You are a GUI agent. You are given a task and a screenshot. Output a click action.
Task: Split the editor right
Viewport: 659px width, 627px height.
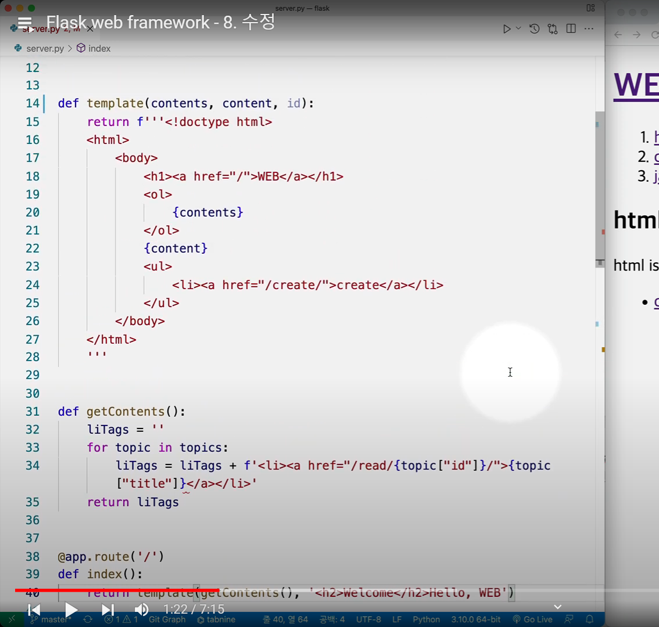click(x=571, y=28)
